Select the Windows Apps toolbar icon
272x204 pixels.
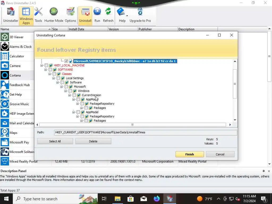point(26,16)
